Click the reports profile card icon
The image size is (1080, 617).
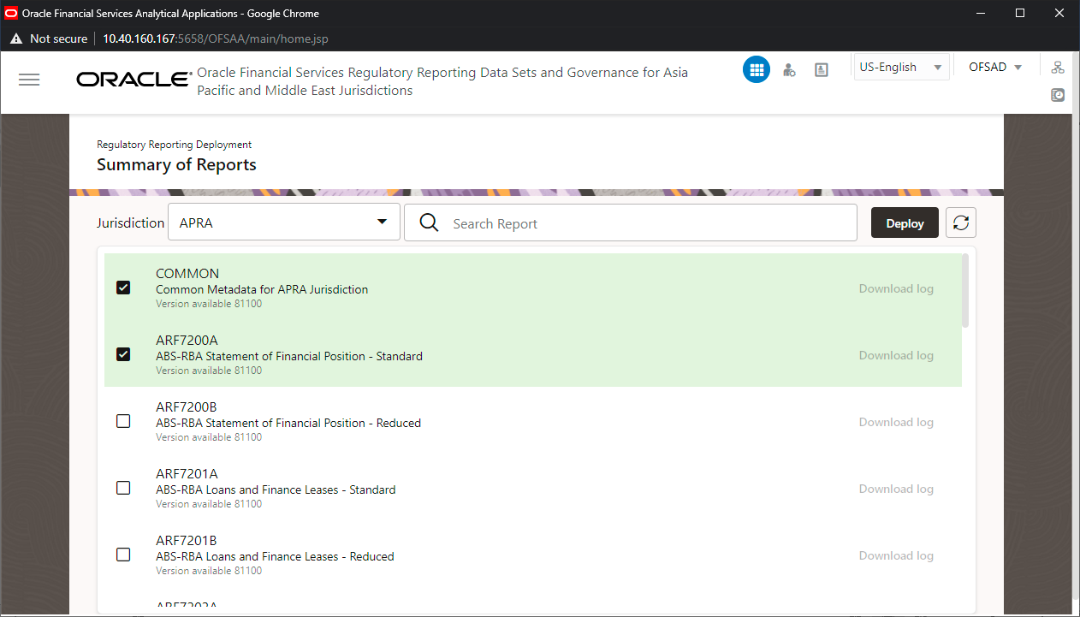[822, 70]
